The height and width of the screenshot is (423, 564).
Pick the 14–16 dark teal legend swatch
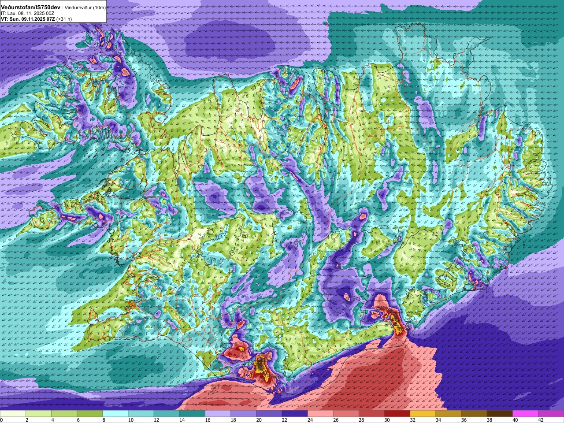pyautogui.click(x=192, y=414)
